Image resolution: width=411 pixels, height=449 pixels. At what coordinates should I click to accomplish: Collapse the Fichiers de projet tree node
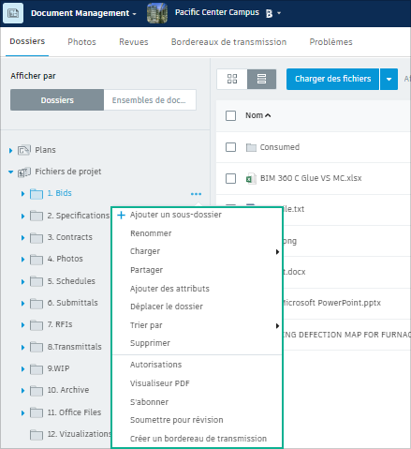tap(10, 172)
